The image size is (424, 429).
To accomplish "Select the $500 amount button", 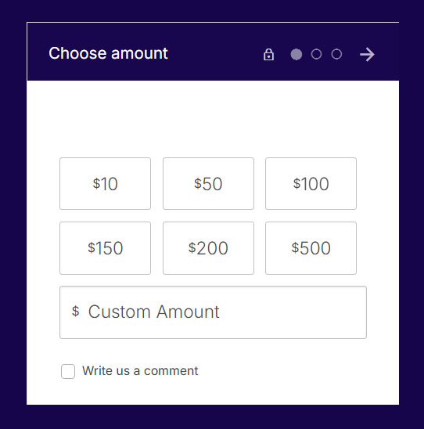I will coord(311,248).
